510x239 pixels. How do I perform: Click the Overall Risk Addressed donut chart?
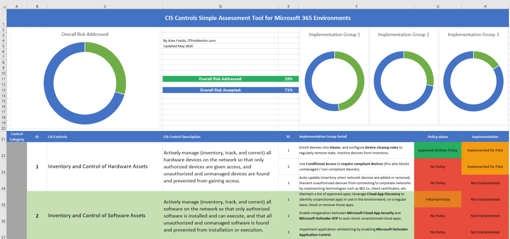click(85, 78)
